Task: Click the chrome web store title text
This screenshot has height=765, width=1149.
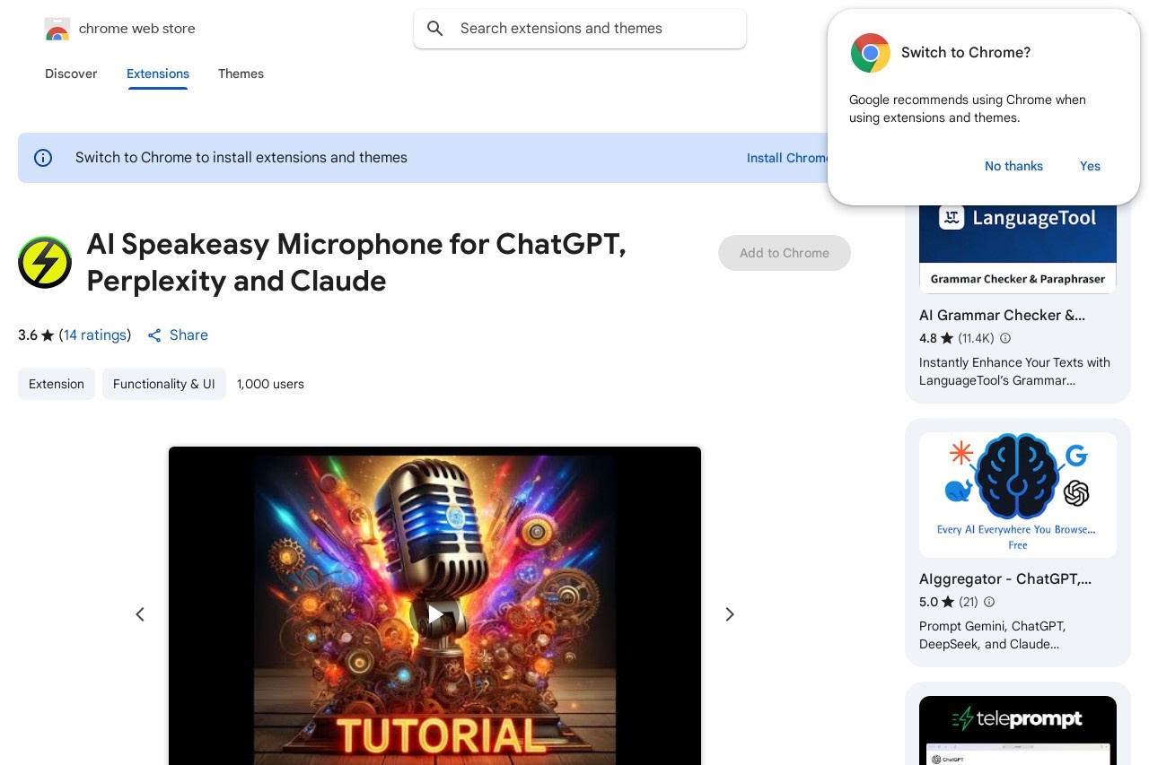Action: coord(137,29)
